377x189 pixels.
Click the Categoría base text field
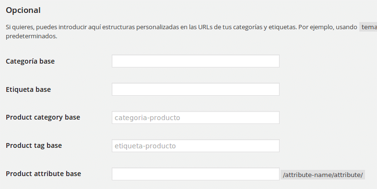[x=196, y=61]
